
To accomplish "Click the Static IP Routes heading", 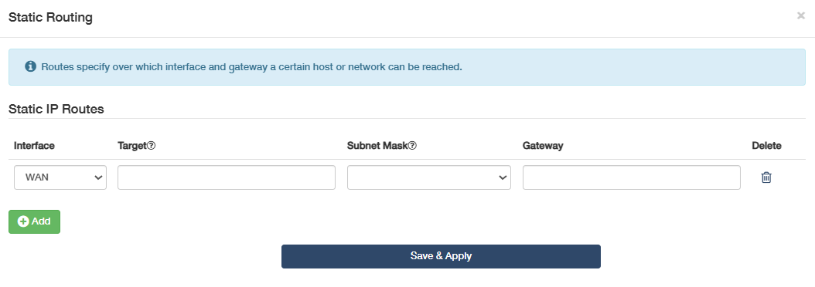I will 56,109.
